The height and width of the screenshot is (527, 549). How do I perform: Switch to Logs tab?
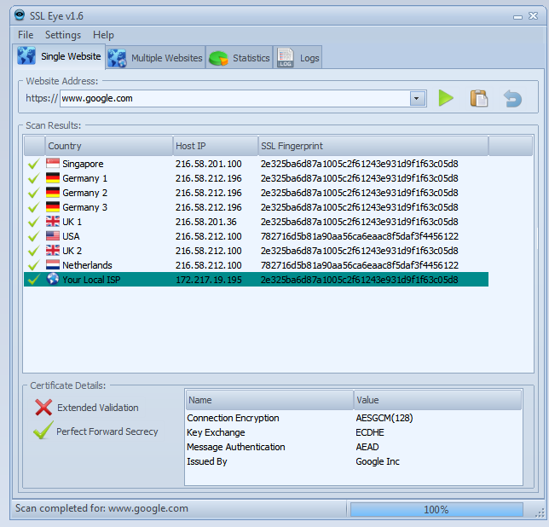click(x=298, y=57)
